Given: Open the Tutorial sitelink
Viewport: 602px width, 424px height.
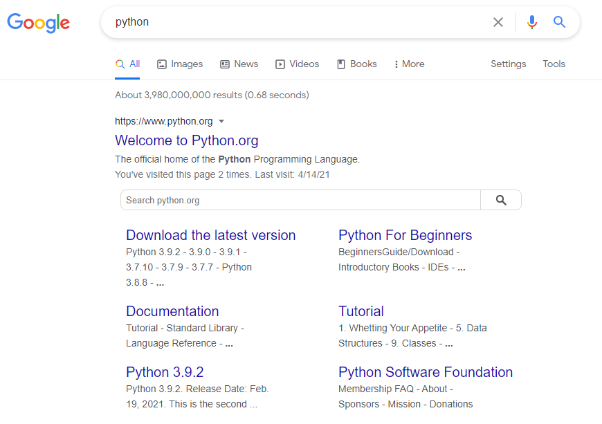Looking at the screenshot, I should coord(361,311).
